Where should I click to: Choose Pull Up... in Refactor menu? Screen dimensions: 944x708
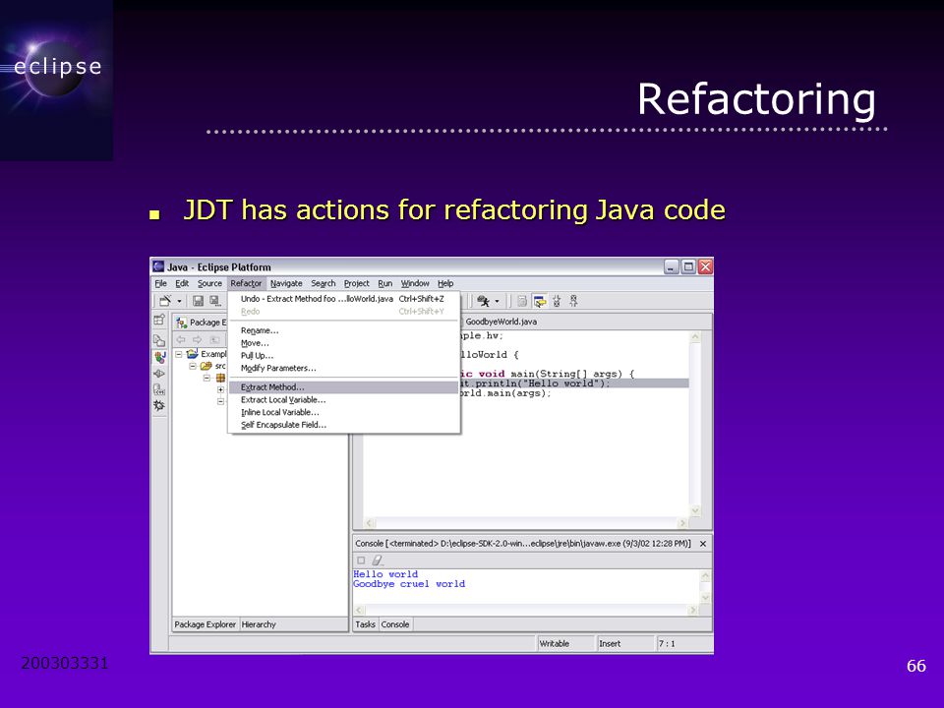pos(344,356)
